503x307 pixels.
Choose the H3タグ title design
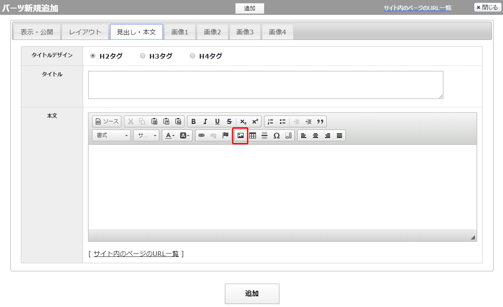point(143,56)
